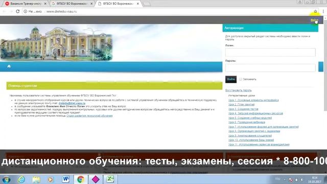Viewport: 327px width, 184px height.
Task: Close the active ФГБОУ ВО Воронежский tab
Action: click(138, 4)
